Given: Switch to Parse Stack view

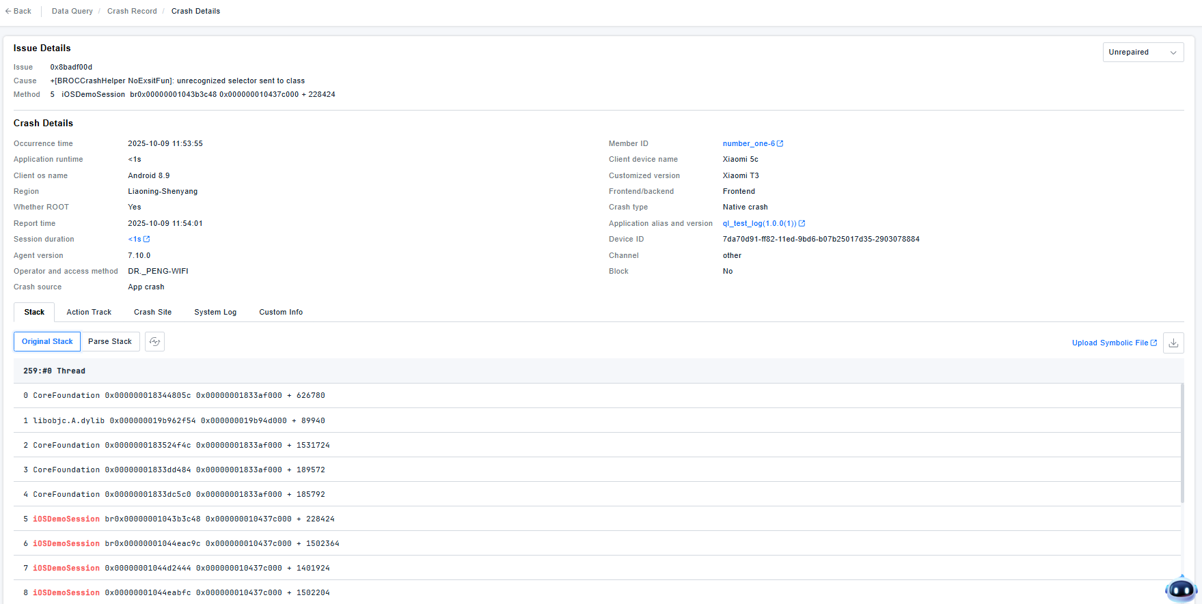Looking at the screenshot, I should [110, 342].
